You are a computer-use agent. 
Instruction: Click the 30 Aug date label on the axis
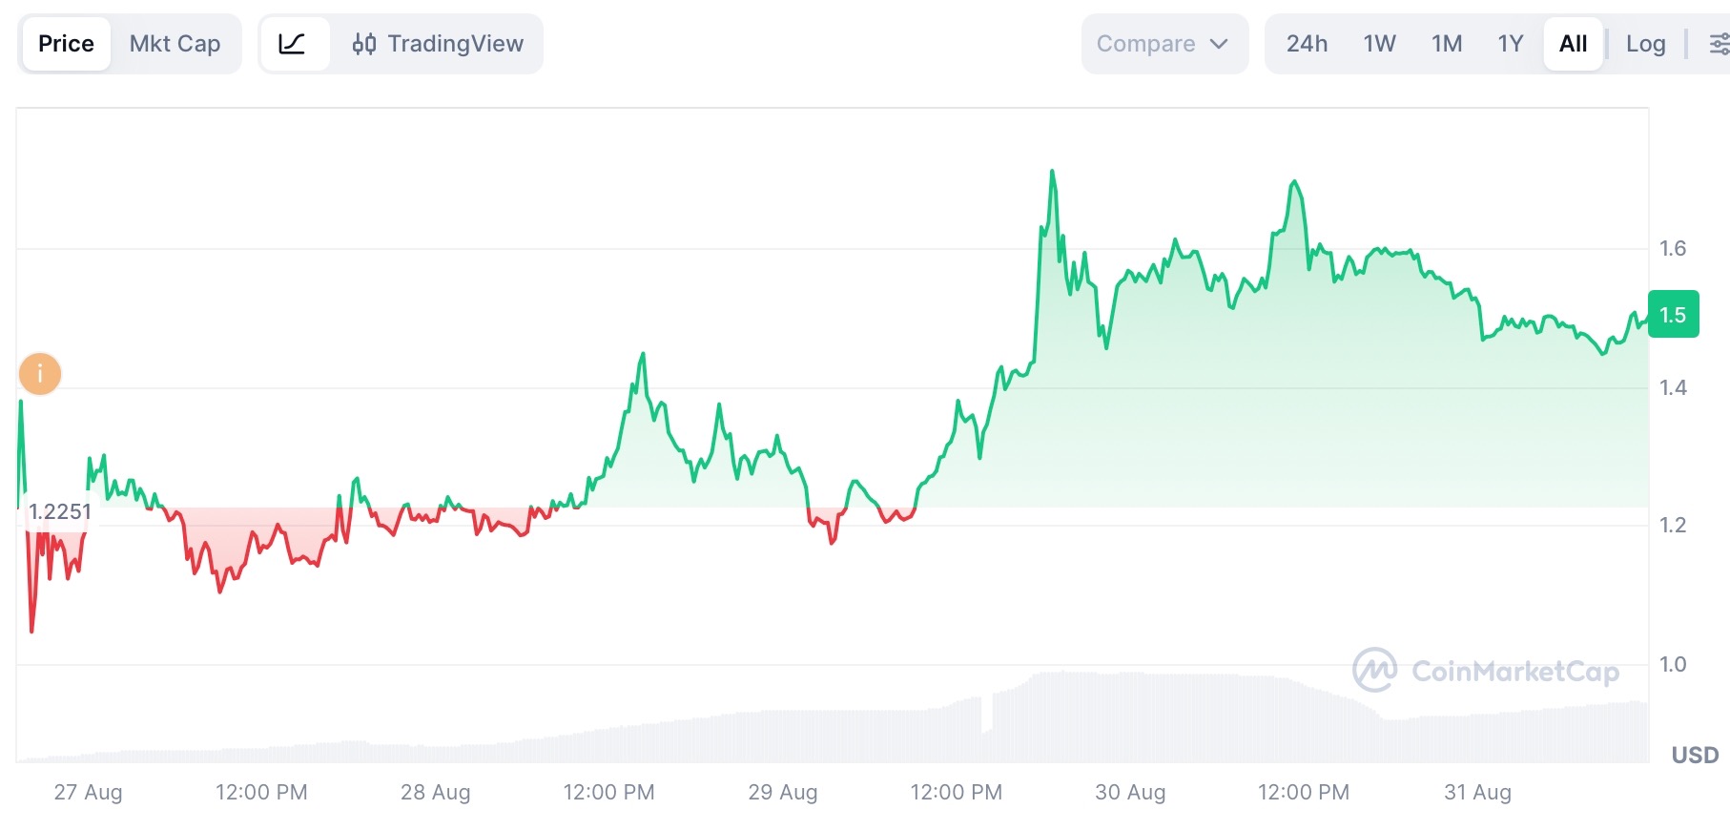1130,792
